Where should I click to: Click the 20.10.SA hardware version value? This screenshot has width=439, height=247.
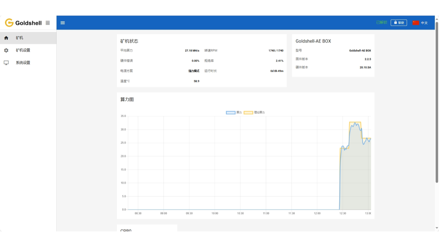pyautogui.click(x=365, y=68)
